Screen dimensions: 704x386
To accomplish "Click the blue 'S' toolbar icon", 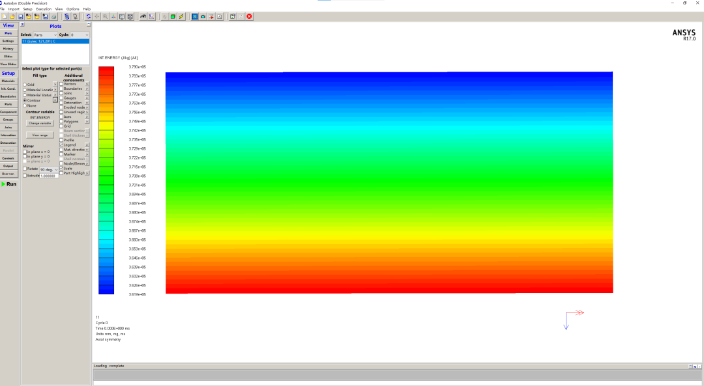I will 194,16.
